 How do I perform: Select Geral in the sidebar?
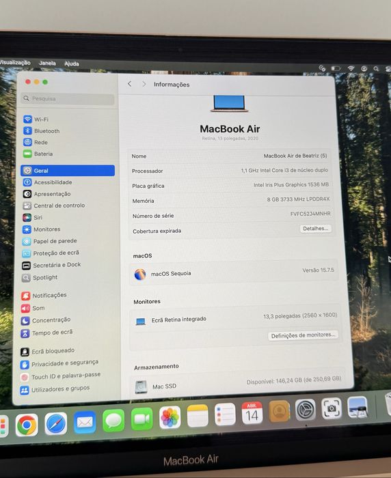[x=68, y=171]
